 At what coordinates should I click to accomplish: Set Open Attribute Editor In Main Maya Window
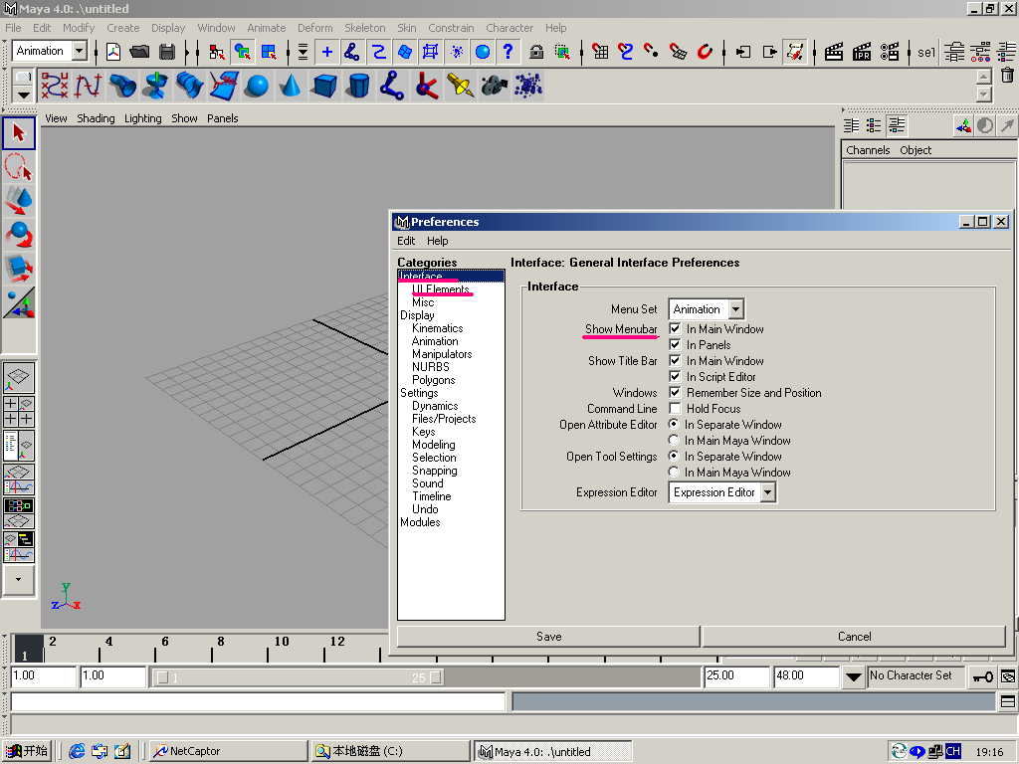(674, 440)
